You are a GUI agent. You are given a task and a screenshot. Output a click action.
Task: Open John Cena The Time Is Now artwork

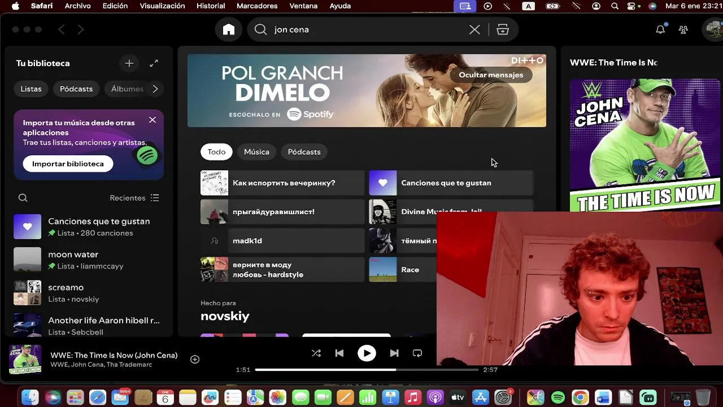click(x=645, y=145)
